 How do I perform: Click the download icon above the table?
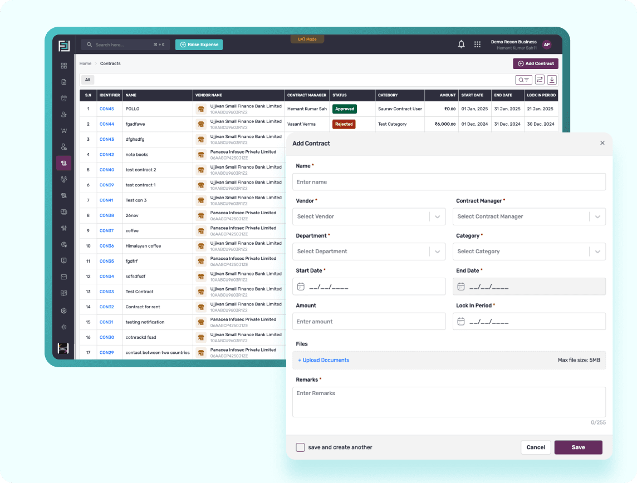point(552,80)
